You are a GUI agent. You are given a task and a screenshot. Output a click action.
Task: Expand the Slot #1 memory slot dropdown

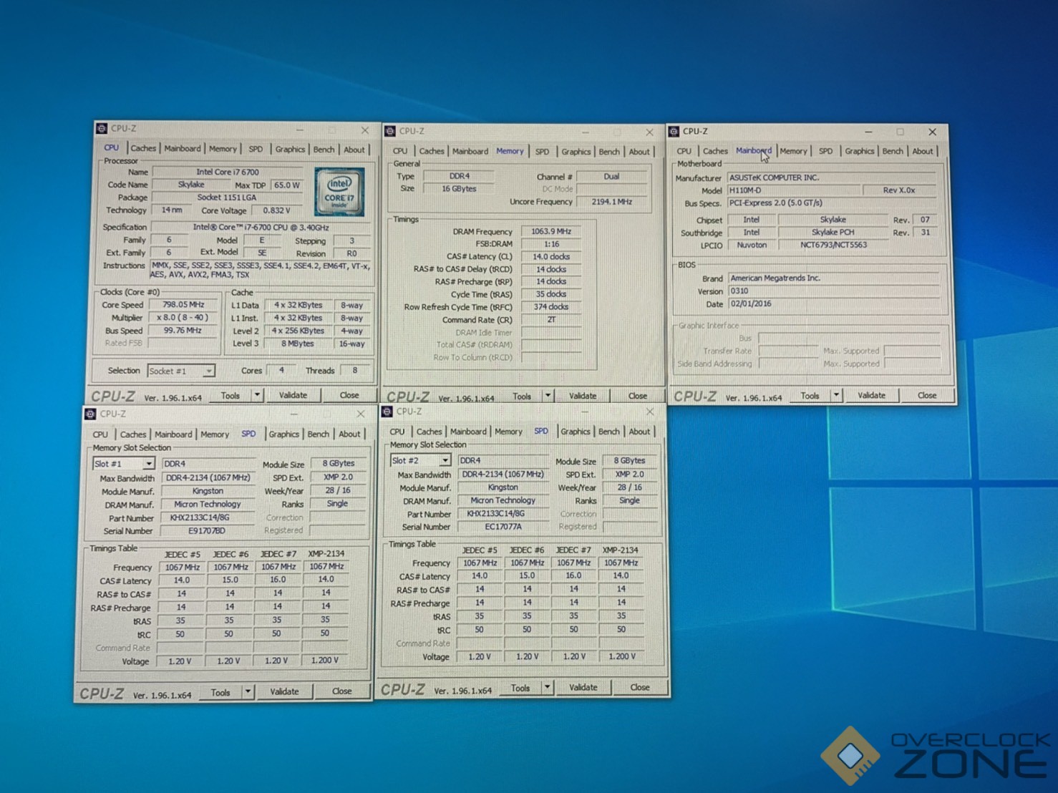tap(148, 464)
